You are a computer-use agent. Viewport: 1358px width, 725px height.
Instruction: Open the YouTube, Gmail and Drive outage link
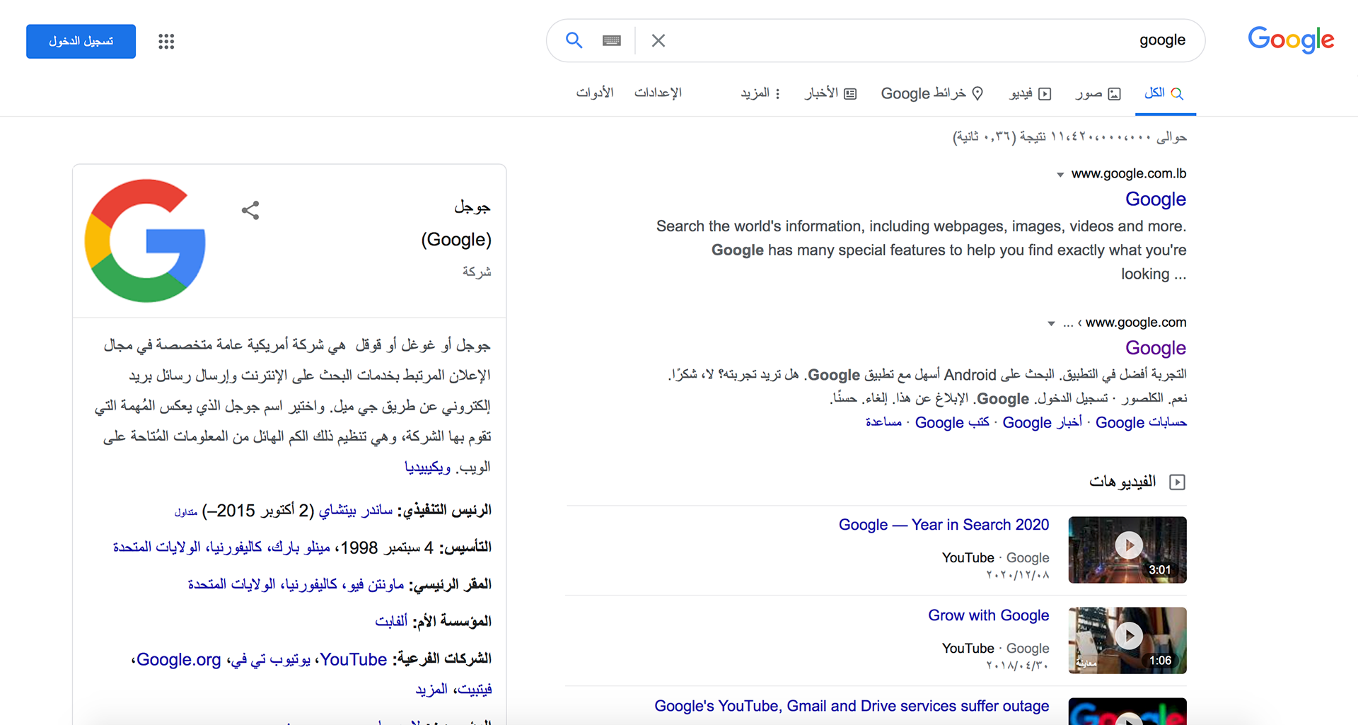(x=852, y=706)
